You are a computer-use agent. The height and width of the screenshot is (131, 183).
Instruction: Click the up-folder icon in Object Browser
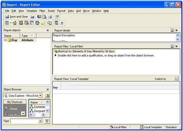point(47,96)
